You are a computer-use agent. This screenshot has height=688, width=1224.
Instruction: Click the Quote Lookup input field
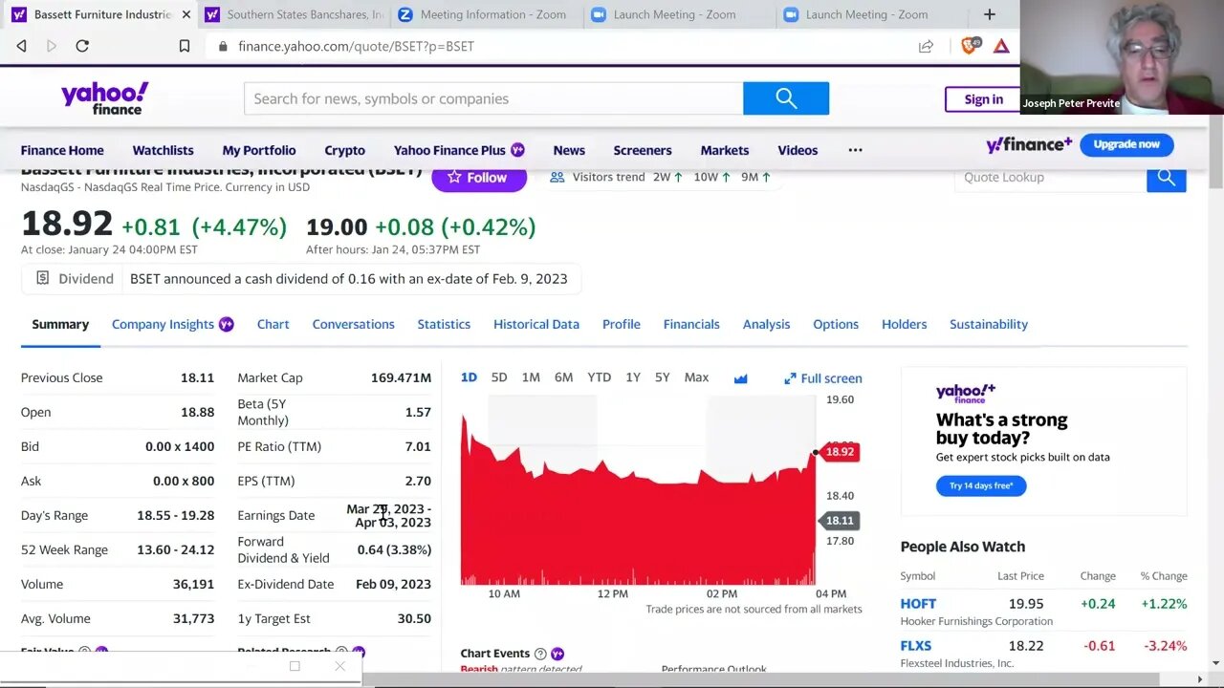1050,177
